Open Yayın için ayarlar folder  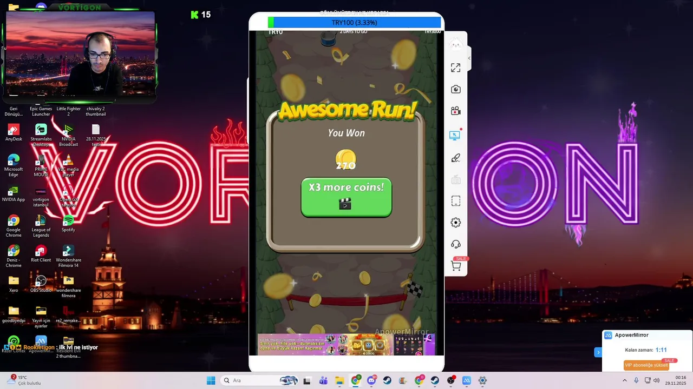tap(41, 317)
